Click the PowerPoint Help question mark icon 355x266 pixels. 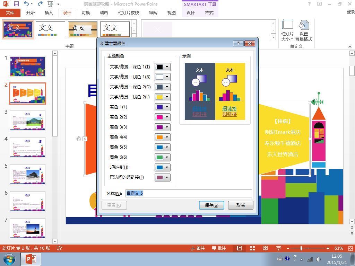click(x=309, y=4)
